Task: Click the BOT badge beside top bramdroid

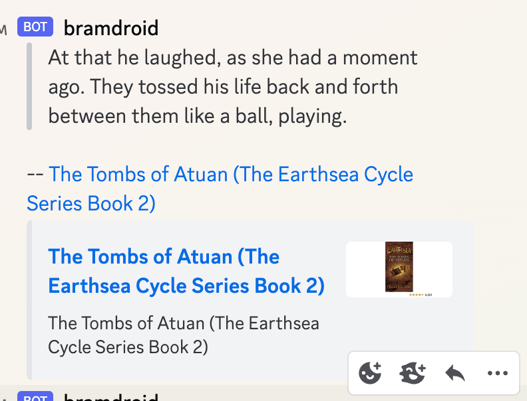Action: pos(35,27)
